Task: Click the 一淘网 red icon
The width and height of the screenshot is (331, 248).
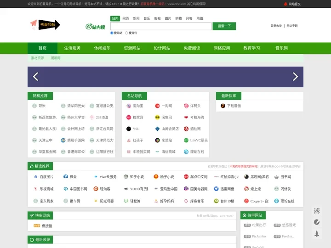Action: [x=157, y=106]
